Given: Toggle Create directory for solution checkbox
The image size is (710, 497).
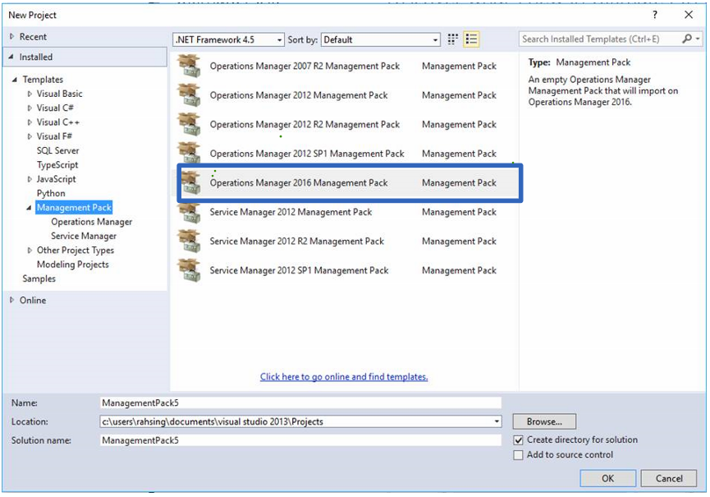Looking at the screenshot, I should pyautogui.click(x=519, y=440).
